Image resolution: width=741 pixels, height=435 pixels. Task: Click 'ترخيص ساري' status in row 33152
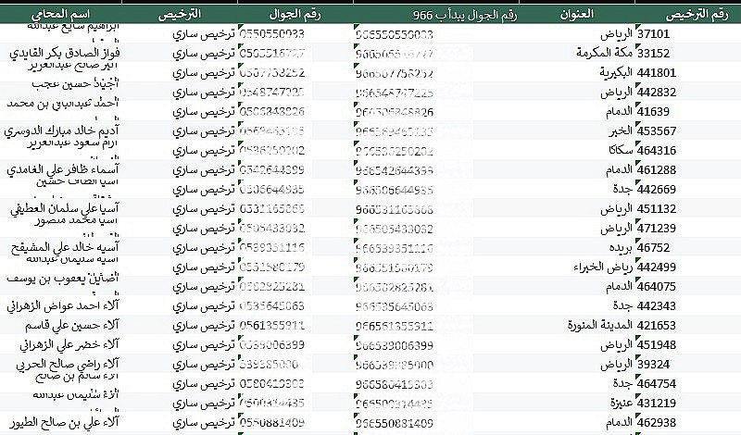tap(204, 54)
